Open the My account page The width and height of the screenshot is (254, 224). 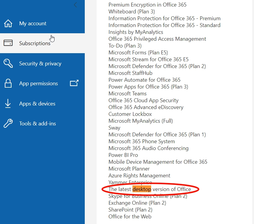[x=42, y=23]
